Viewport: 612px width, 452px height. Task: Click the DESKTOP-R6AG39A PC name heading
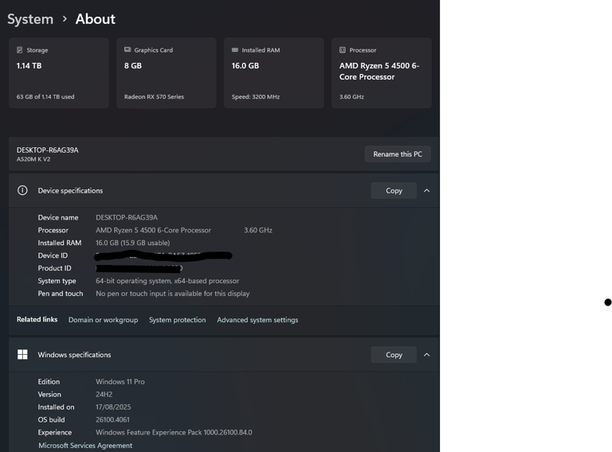47,150
